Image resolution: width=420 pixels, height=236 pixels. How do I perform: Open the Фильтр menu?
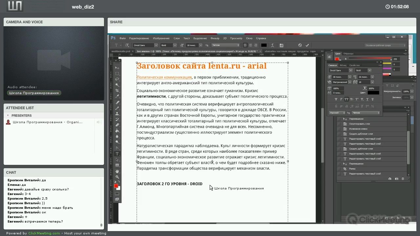[x=215, y=38]
